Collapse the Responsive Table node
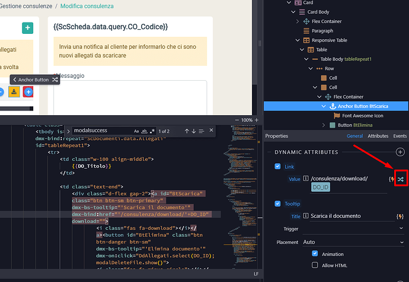409x282 pixels. (x=298, y=40)
